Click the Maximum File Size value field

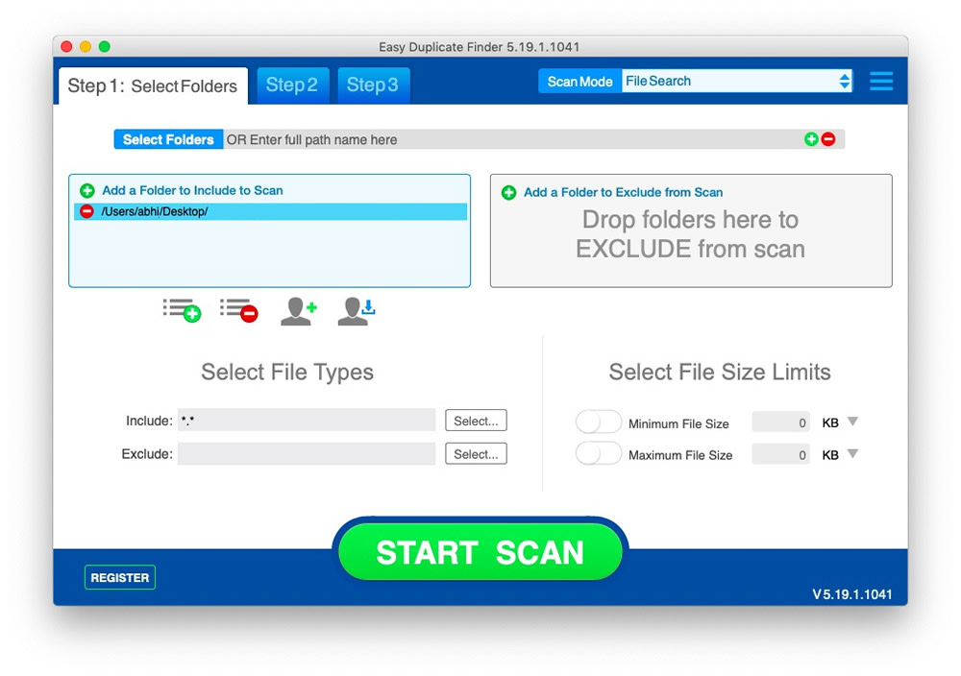(780, 454)
